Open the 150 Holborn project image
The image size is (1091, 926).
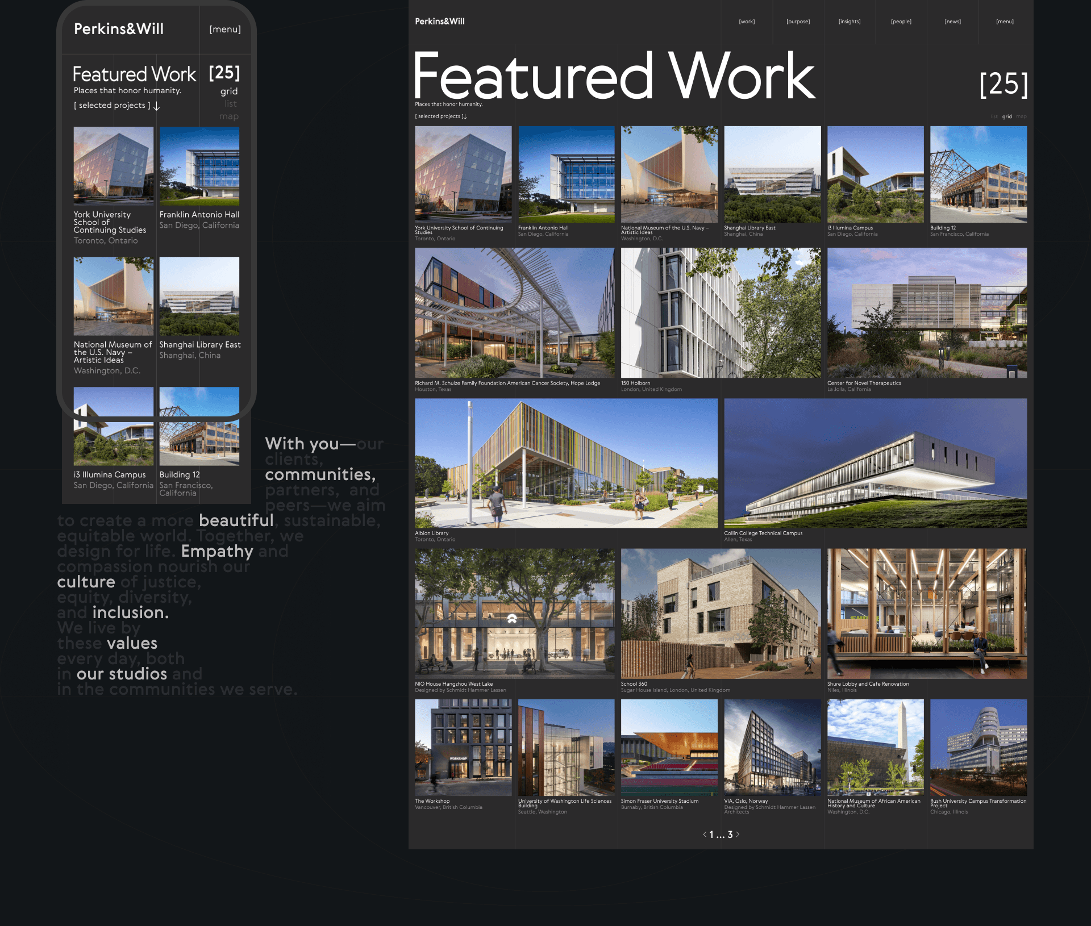click(x=721, y=312)
